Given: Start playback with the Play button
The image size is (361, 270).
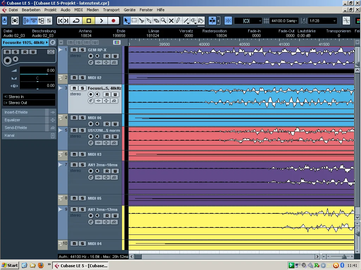Looking at the screenshot, I should 101,21.
